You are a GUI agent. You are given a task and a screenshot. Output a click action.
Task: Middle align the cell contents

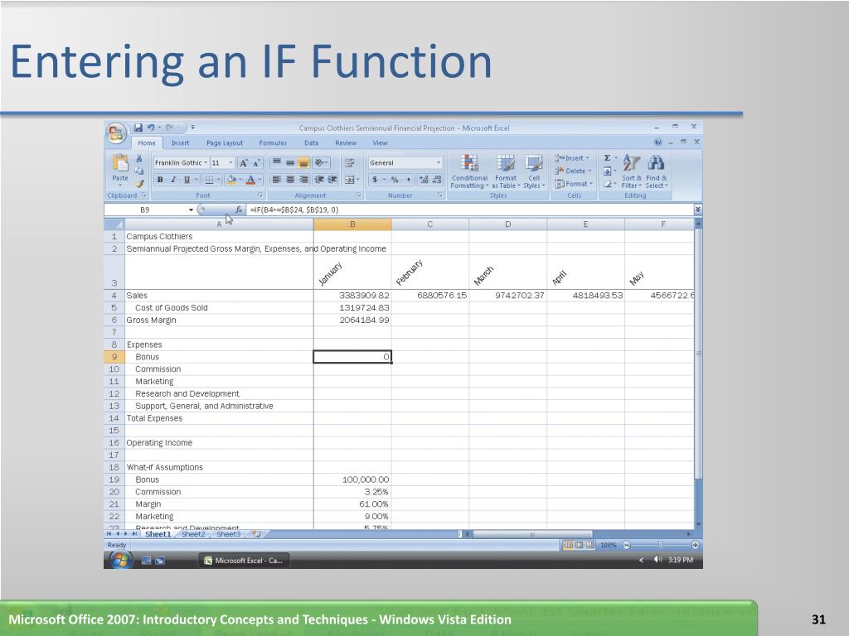click(x=290, y=163)
